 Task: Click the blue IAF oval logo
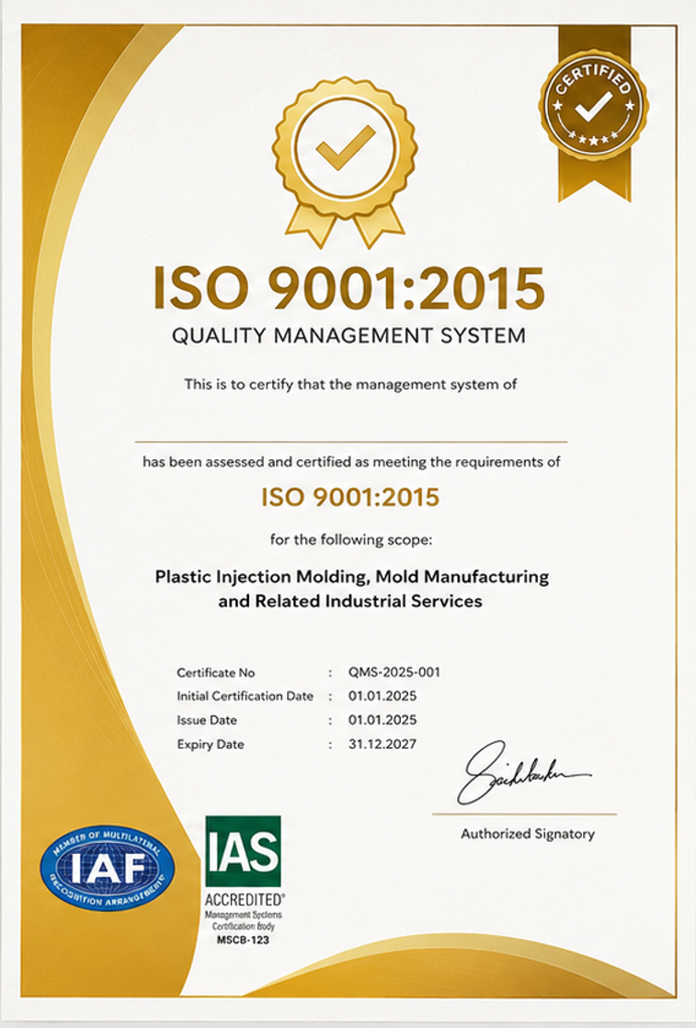pyautogui.click(x=108, y=868)
